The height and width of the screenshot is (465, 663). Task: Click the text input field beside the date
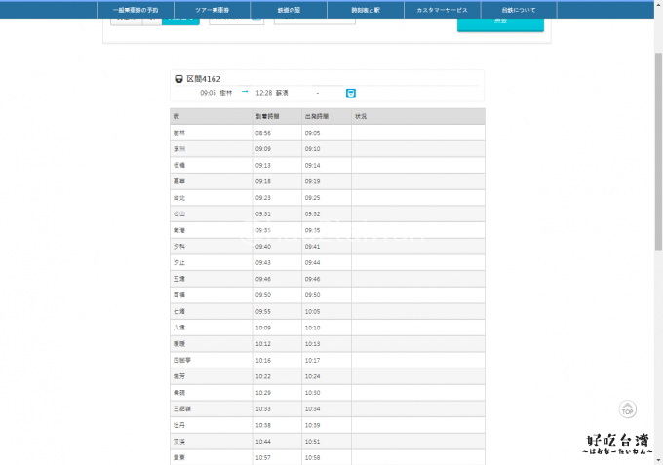[x=314, y=19]
